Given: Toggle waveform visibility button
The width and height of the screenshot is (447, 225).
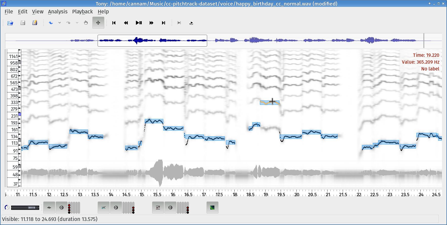Looking at the screenshot, I should click(49, 208).
